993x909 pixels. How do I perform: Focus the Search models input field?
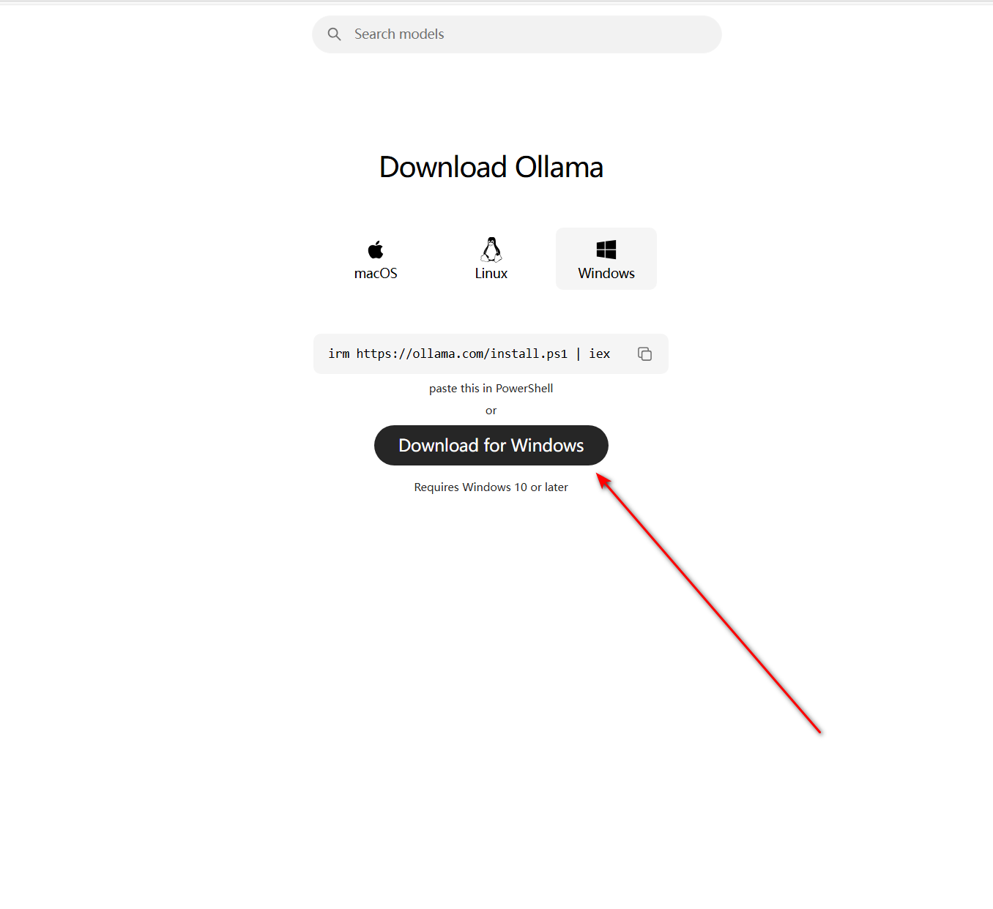516,34
